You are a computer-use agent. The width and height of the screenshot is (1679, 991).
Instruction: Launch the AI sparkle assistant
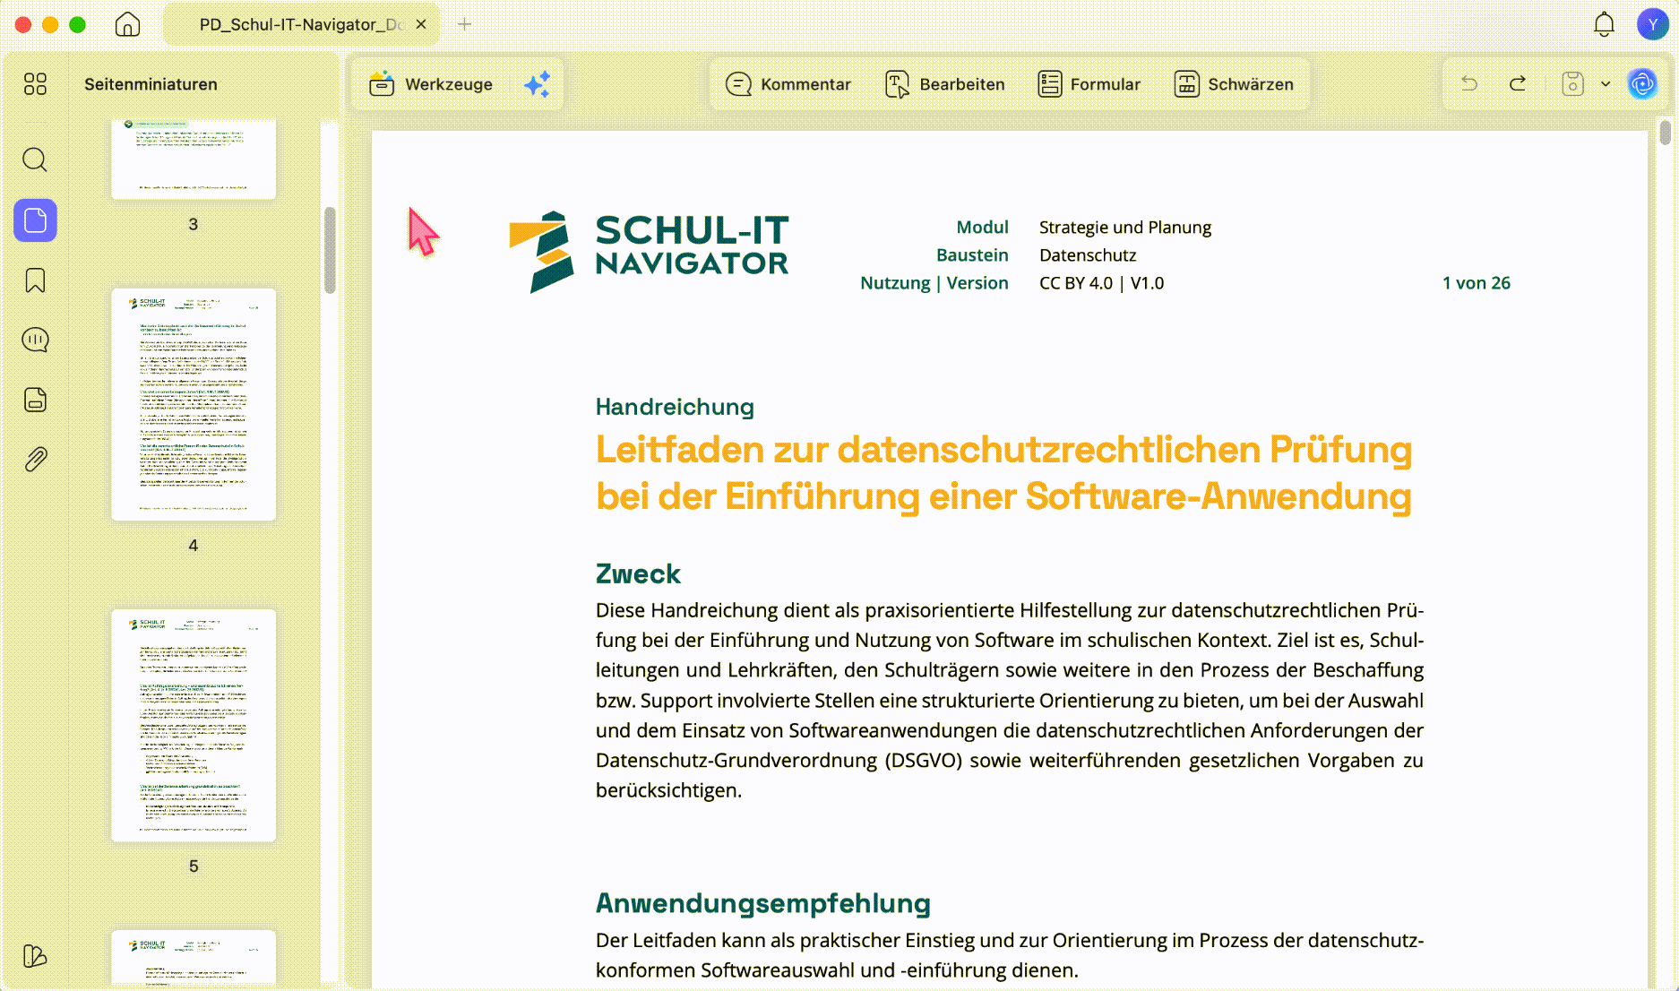[x=537, y=84]
